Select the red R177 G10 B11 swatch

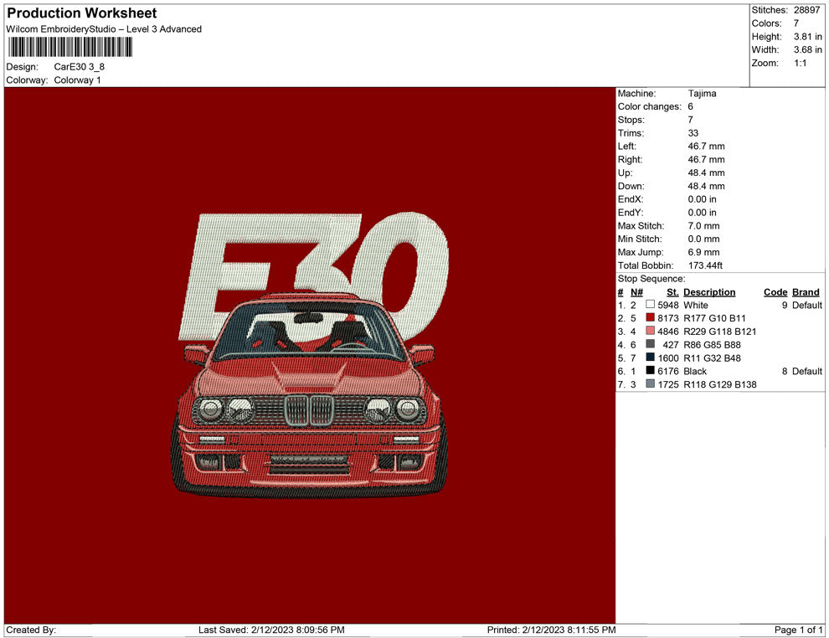[650, 319]
